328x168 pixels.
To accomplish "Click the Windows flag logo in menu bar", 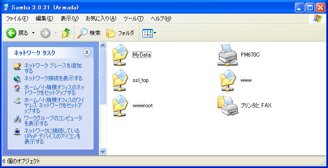I will [317, 19].
